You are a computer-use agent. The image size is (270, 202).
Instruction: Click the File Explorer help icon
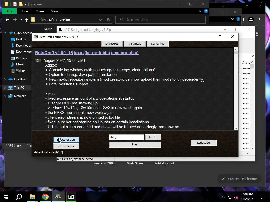(x=206, y=11)
